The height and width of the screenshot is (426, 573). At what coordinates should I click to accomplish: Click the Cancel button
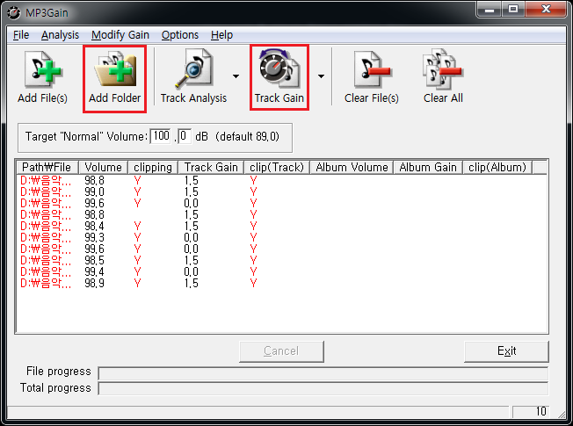point(281,351)
